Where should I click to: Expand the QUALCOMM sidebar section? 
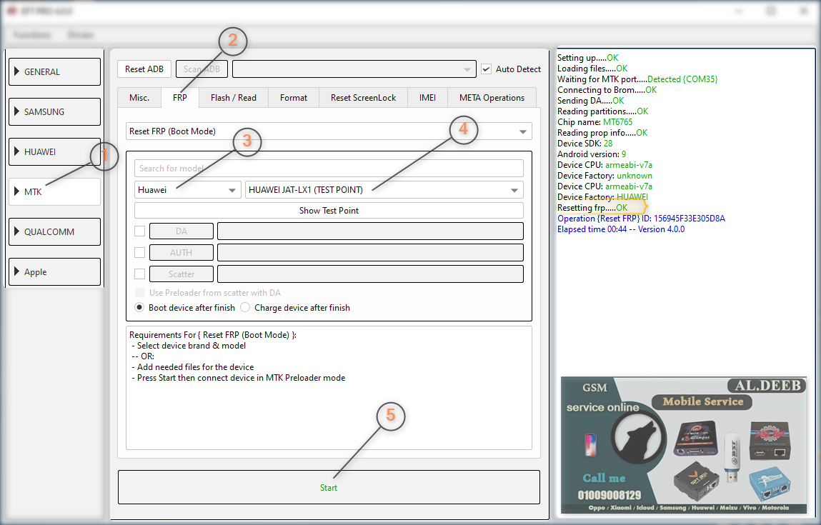pyautogui.click(x=54, y=232)
